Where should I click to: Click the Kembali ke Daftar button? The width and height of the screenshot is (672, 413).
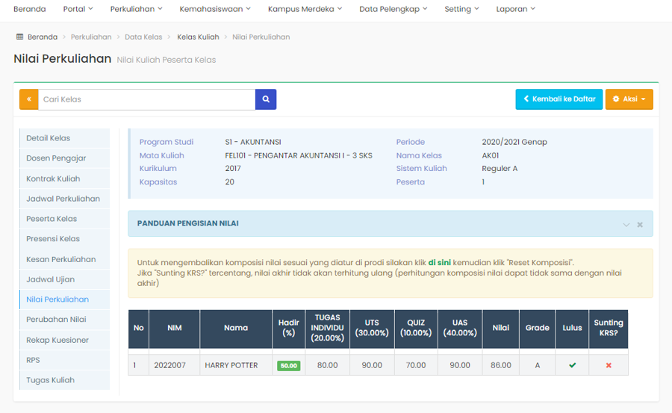click(559, 99)
